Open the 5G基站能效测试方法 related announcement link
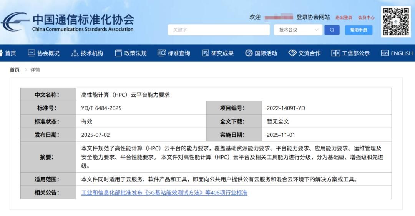Image resolution: width=415 pixels, height=216 pixels. tap(164, 193)
